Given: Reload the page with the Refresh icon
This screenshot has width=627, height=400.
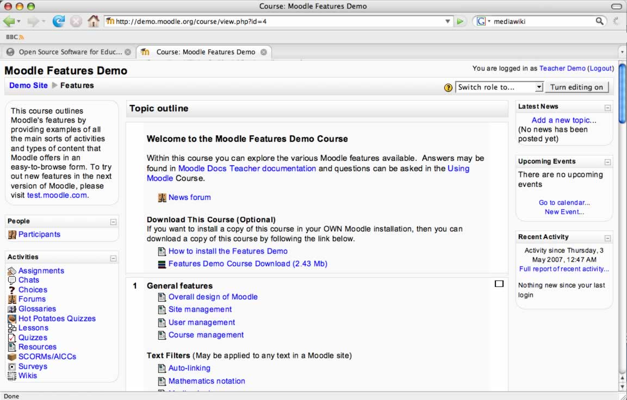Looking at the screenshot, I should (59, 21).
